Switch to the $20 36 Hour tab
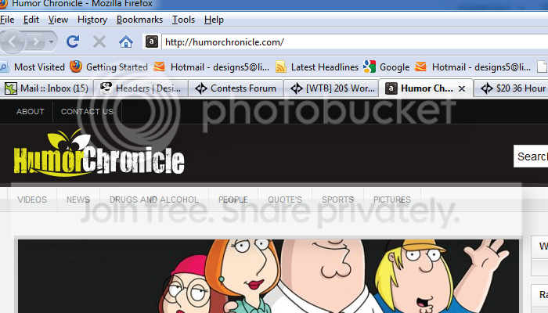 pos(511,88)
